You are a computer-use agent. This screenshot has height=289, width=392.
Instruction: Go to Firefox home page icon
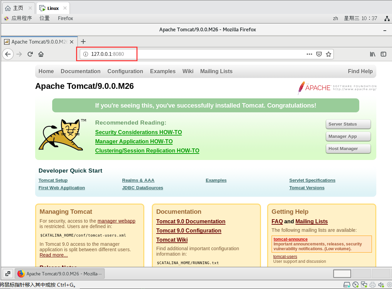[41, 54]
